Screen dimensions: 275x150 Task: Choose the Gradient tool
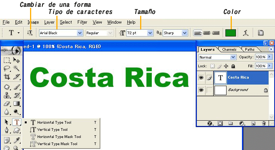point(17,104)
